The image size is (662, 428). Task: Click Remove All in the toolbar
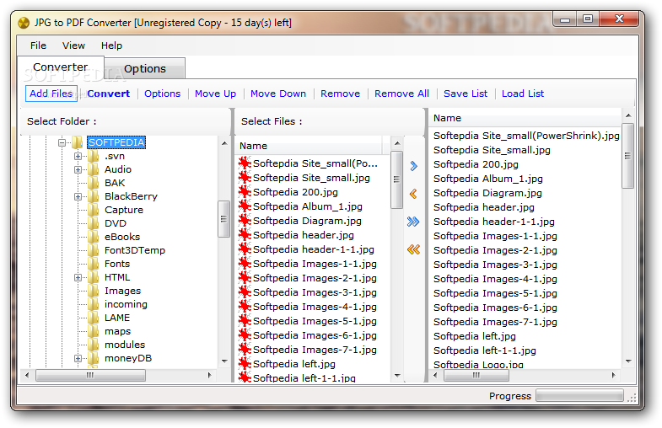point(402,94)
